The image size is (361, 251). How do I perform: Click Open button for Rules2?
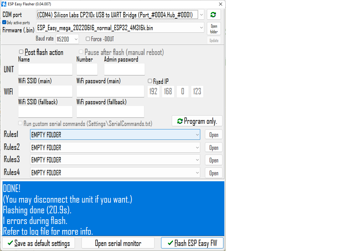pos(214,148)
